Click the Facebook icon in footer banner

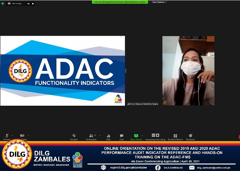pyautogui.click(x=158, y=168)
